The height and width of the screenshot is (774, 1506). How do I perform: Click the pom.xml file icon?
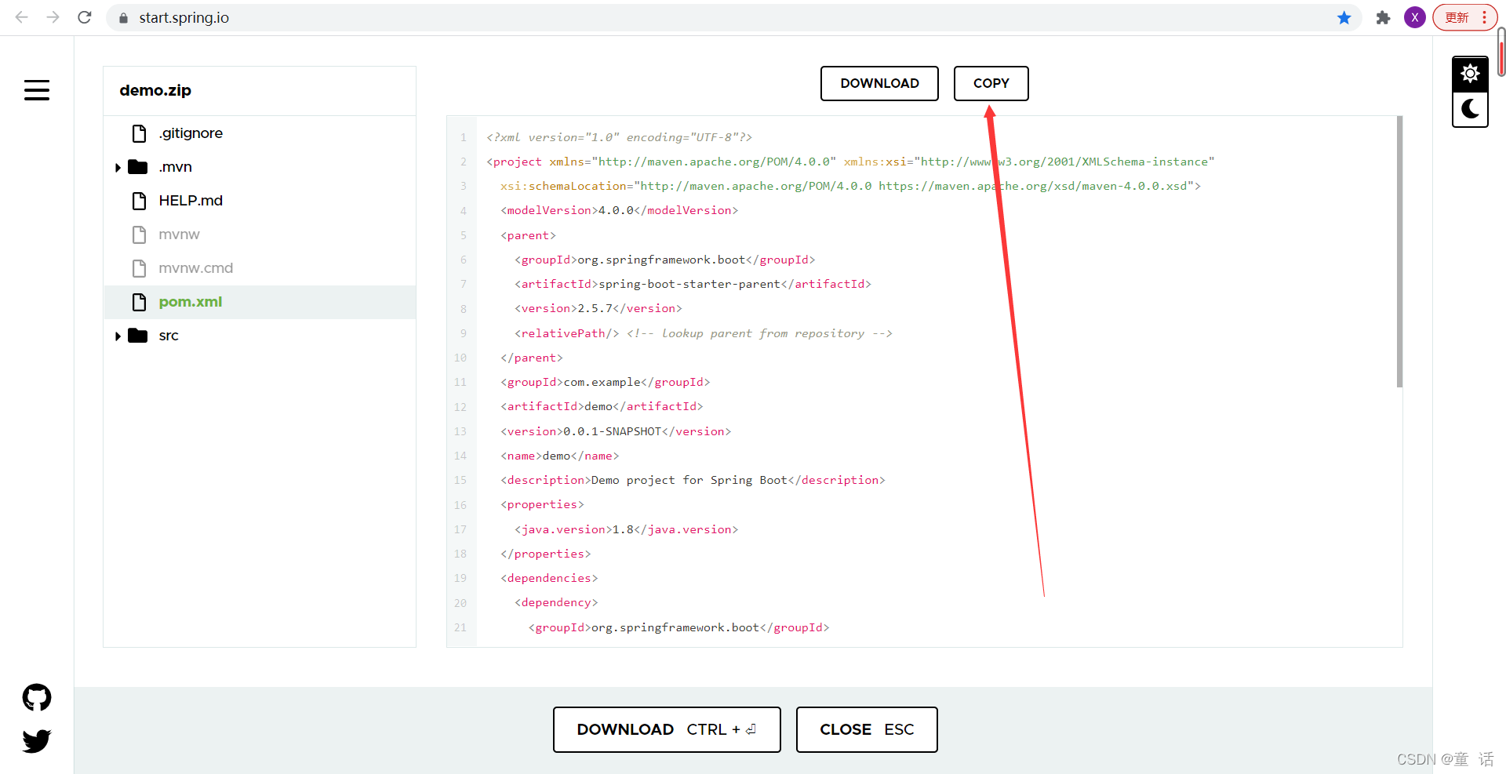[140, 302]
